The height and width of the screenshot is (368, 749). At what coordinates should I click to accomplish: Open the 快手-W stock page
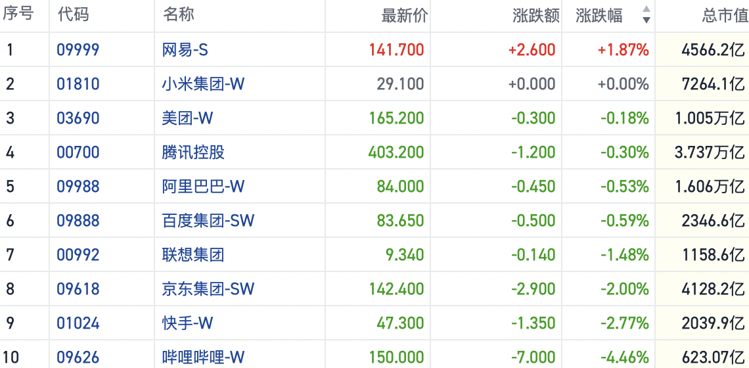point(187,323)
